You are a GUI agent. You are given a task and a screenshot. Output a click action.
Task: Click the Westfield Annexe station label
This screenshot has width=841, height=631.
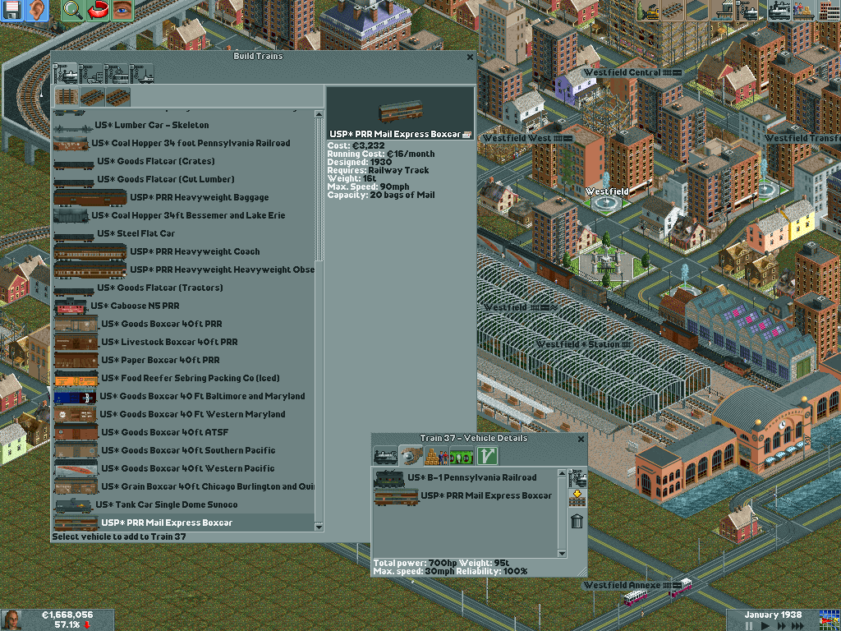(x=632, y=585)
